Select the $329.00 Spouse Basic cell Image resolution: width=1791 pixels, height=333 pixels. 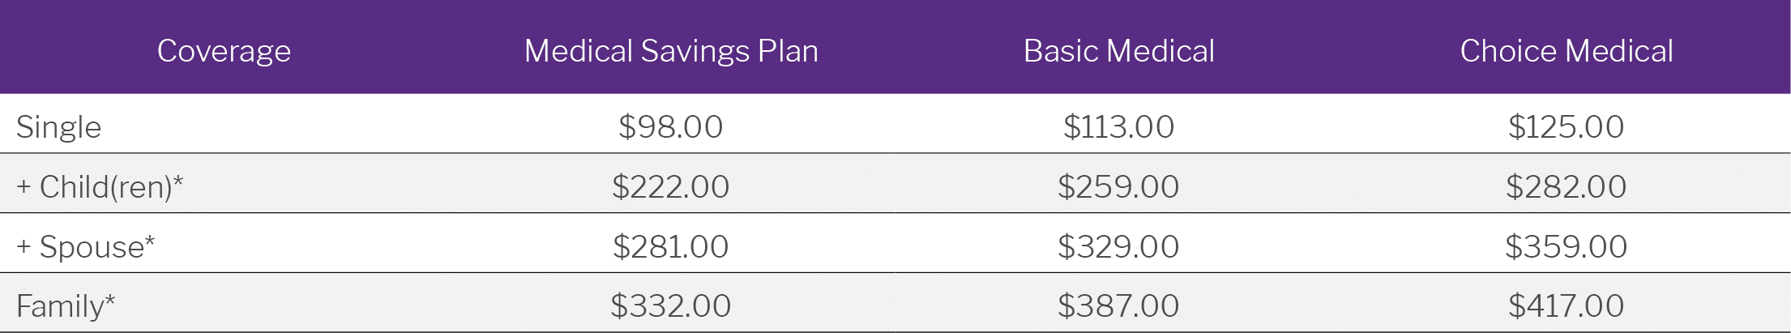pyautogui.click(x=1119, y=247)
